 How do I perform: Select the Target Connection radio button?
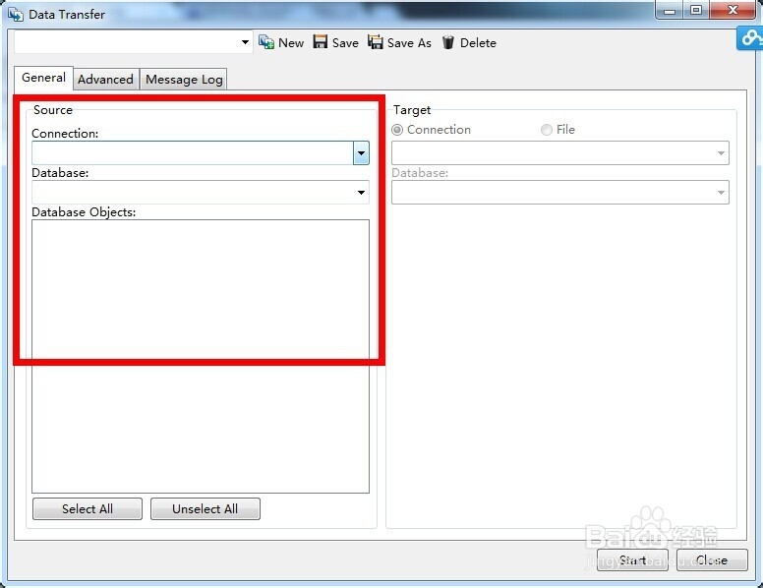pyautogui.click(x=397, y=130)
